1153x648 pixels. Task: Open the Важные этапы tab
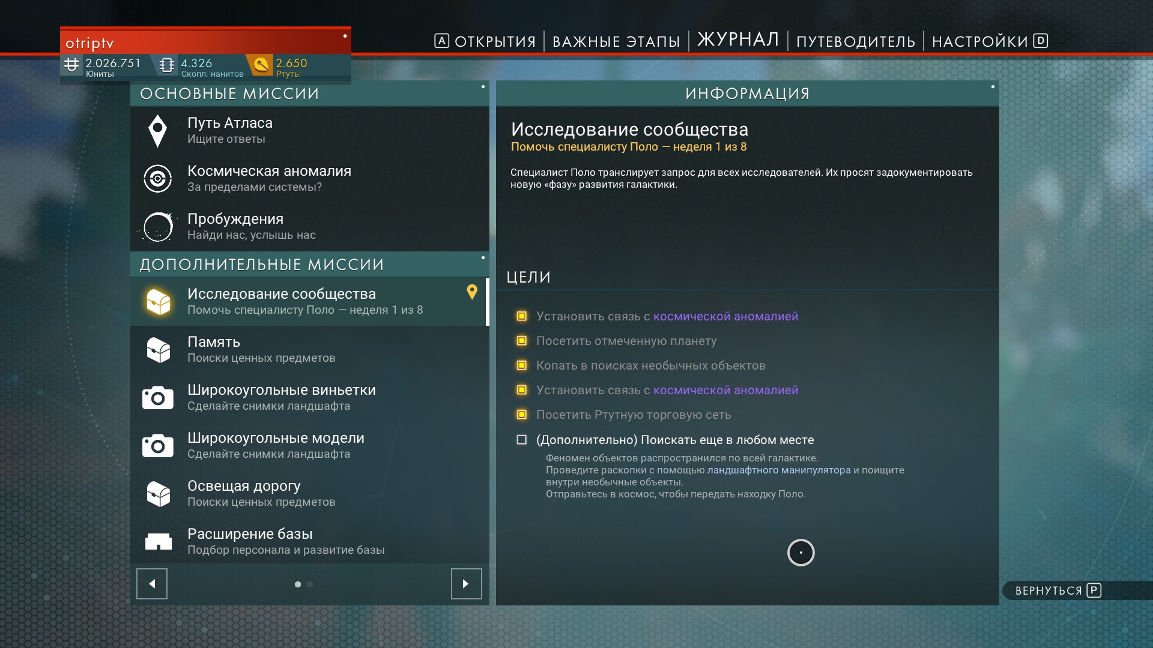[616, 41]
